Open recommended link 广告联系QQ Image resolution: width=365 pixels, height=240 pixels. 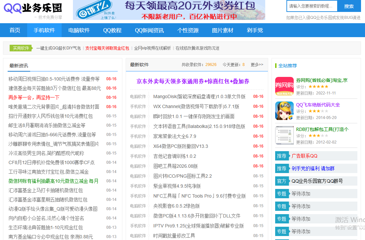click(304, 156)
